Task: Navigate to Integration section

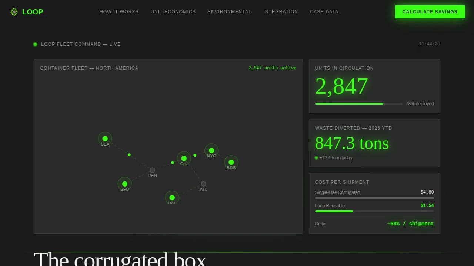Action: [x=280, y=12]
